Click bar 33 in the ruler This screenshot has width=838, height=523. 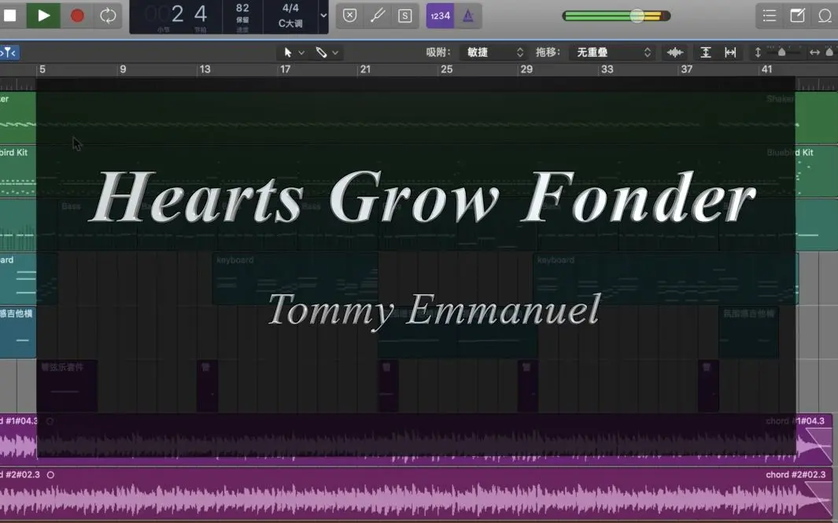(607, 69)
